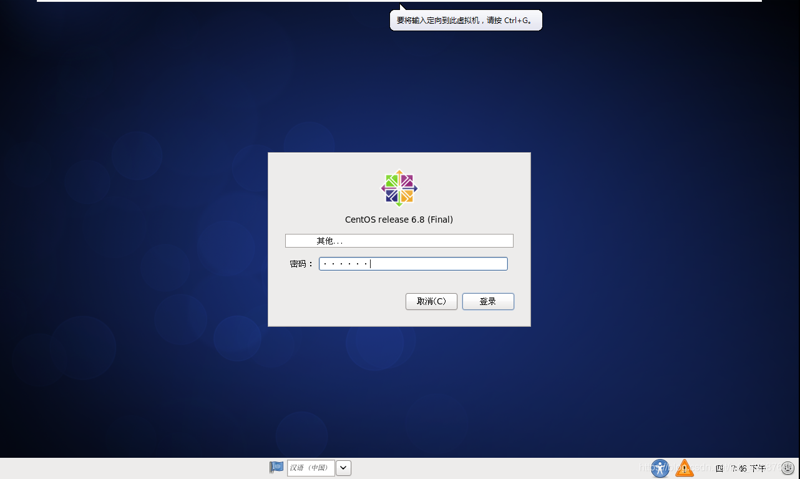Click the Ctrl+G input redirect tooltip
Viewport: 800px width, 479px height.
[466, 20]
